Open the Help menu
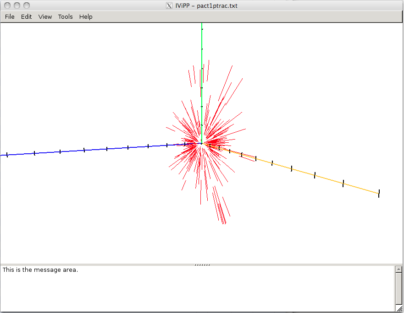404x313 pixels. 86,16
